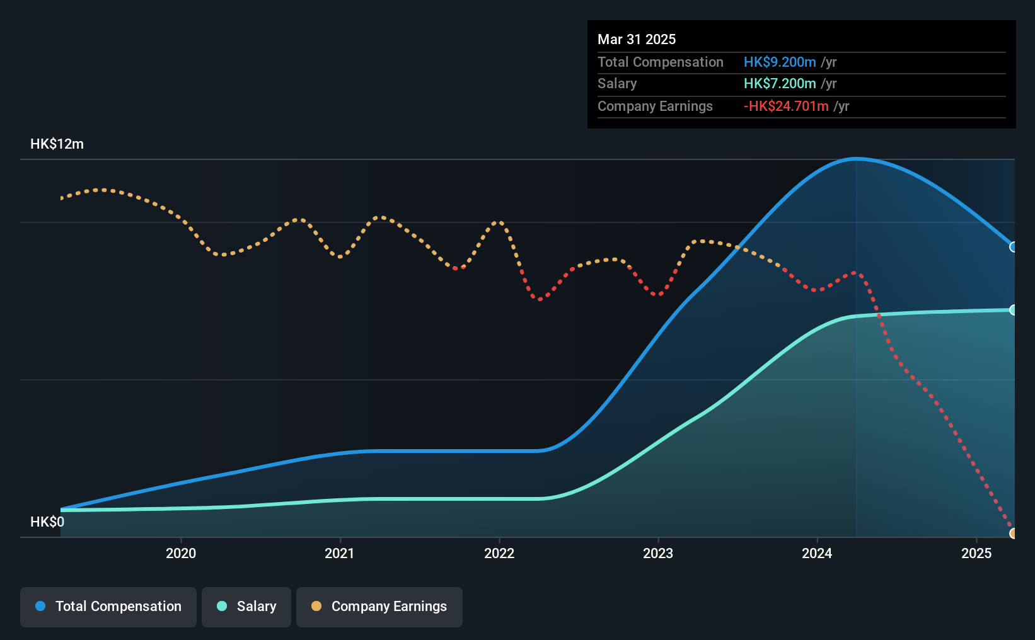Click the 2024 x-axis label
The width and height of the screenshot is (1035, 640).
817,553
